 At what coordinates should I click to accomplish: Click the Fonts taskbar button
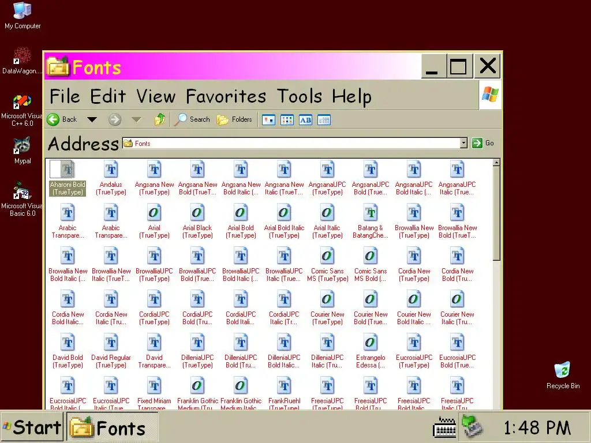click(x=113, y=427)
